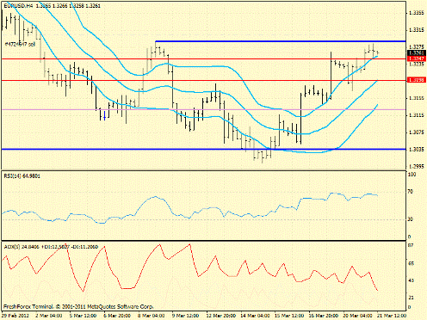Click the 1.2995 price axis label
Image resolution: width=427 pixels, height=320 pixels.
click(417, 167)
